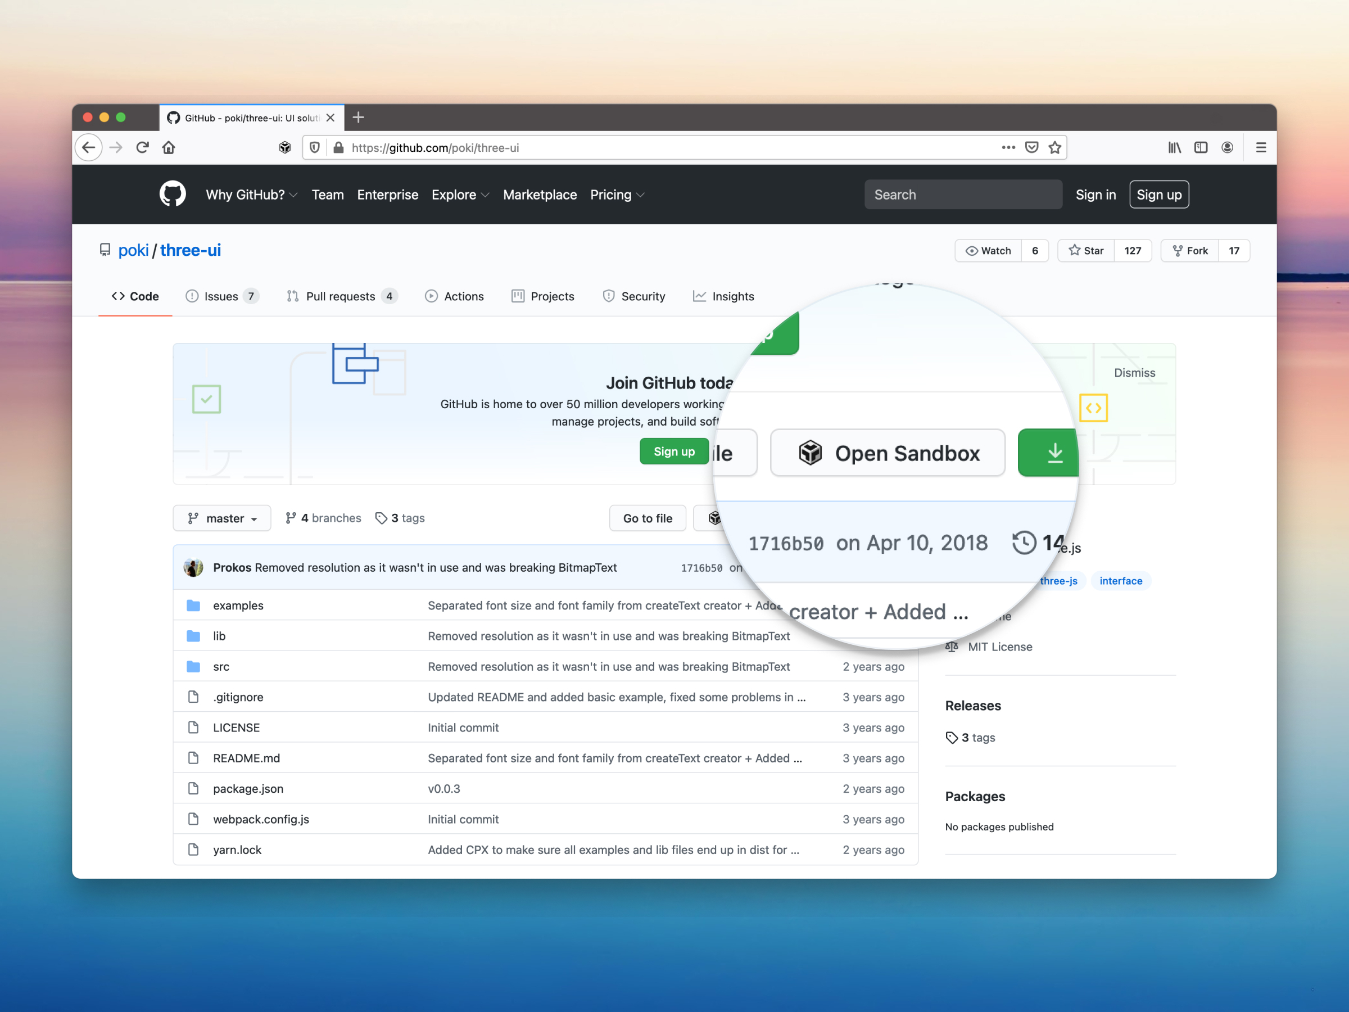The height and width of the screenshot is (1012, 1349).
Task: Open the Issues tab
Action: [x=222, y=296]
